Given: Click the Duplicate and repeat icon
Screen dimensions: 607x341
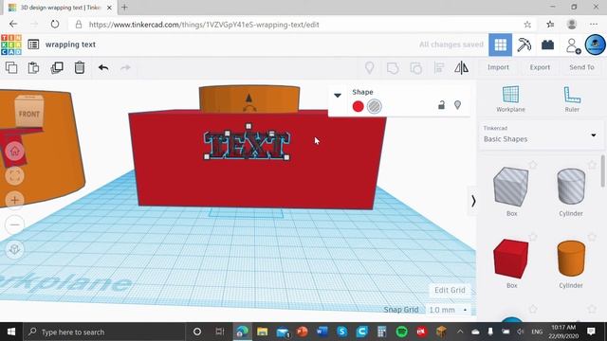Looking at the screenshot, I should pyautogui.click(x=57, y=67).
